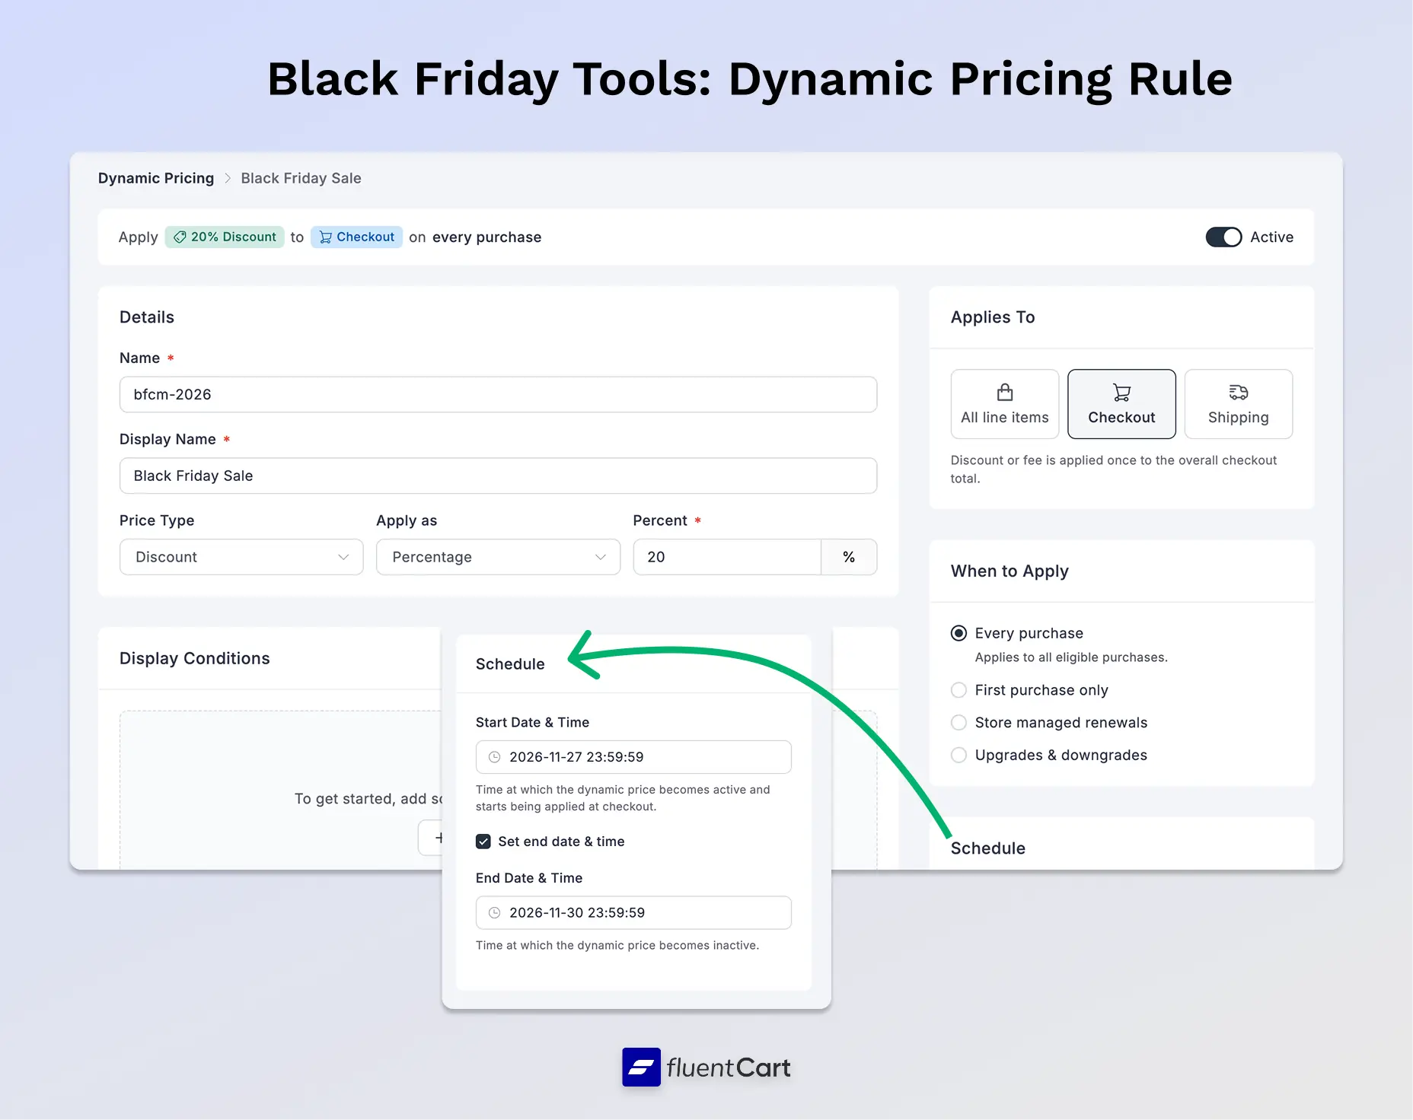This screenshot has width=1413, height=1120.
Task: Toggle the Active switch off
Action: coord(1223,237)
